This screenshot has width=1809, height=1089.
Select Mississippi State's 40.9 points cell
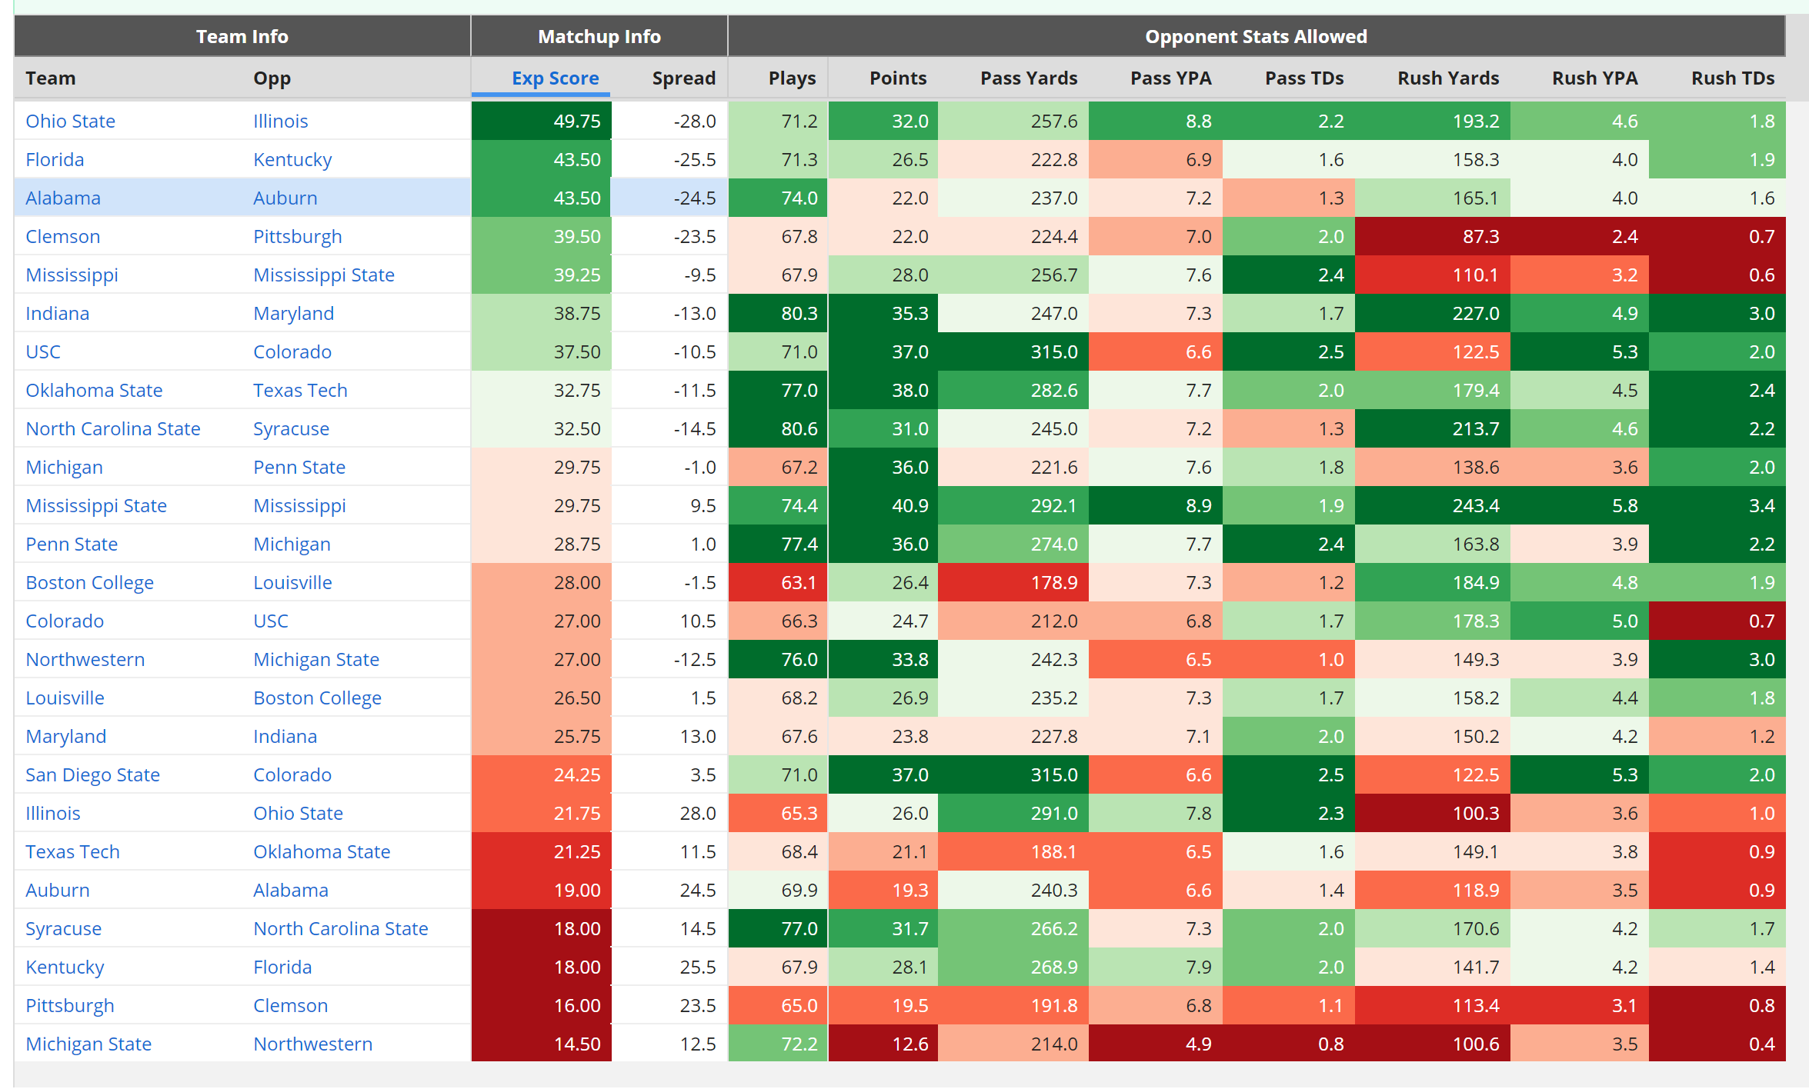(x=883, y=505)
